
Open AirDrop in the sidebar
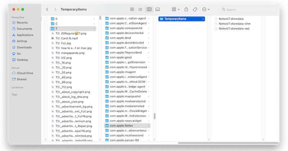click(22, 41)
